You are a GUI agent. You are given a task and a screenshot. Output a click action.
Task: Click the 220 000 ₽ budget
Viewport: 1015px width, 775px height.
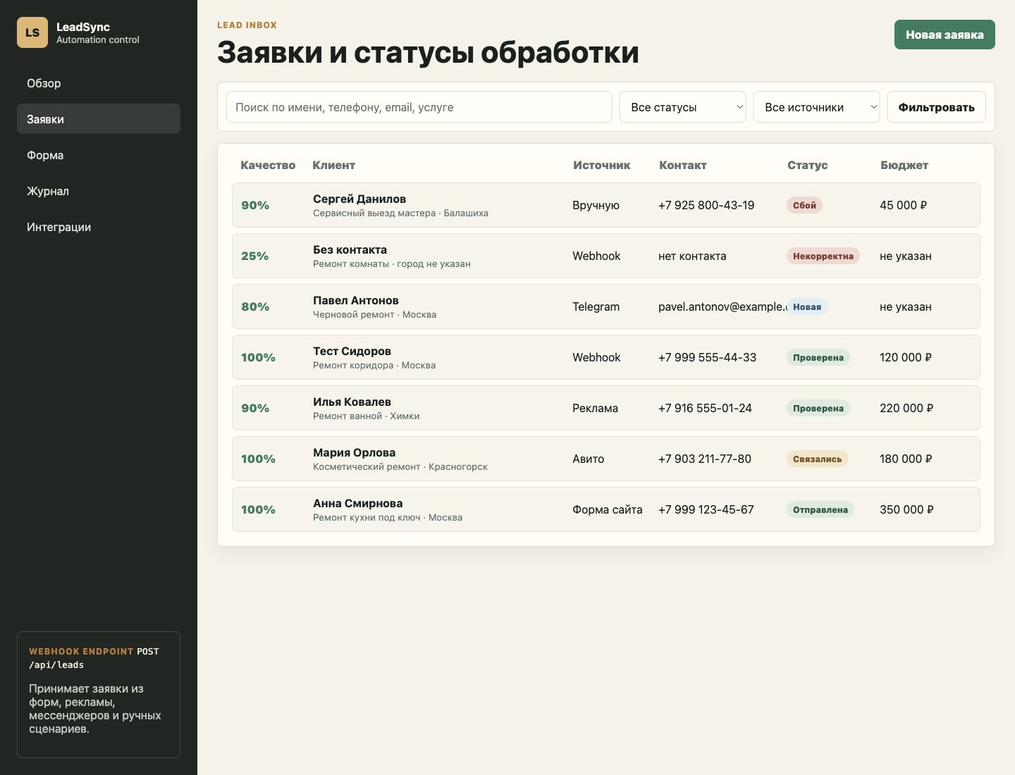[x=906, y=408]
